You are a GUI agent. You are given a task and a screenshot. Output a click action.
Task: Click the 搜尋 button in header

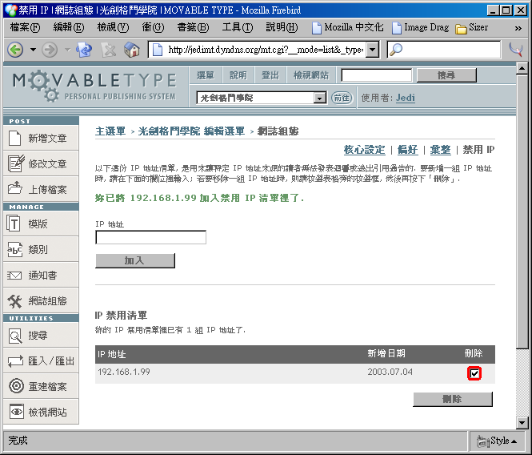(x=446, y=75)
